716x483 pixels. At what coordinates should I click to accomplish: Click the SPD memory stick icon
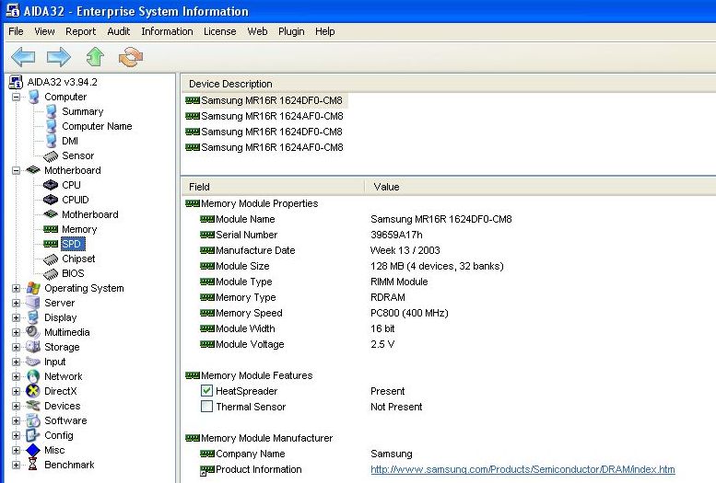(x=51, y=244)
